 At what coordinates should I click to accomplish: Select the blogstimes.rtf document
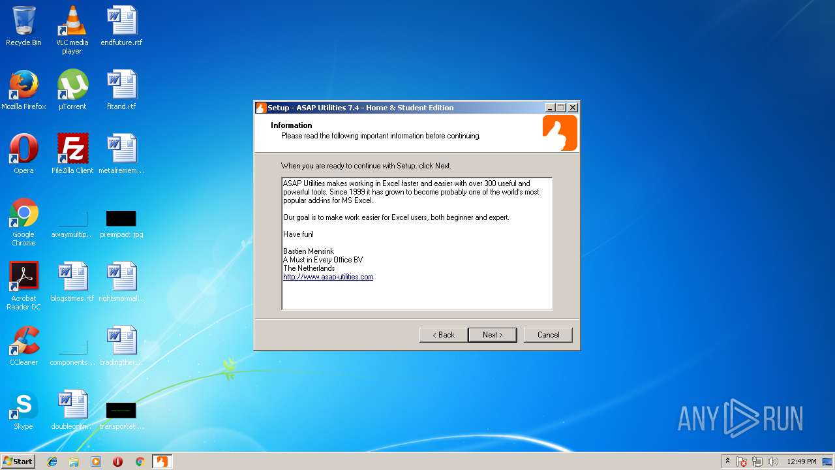tap(72, 282)
